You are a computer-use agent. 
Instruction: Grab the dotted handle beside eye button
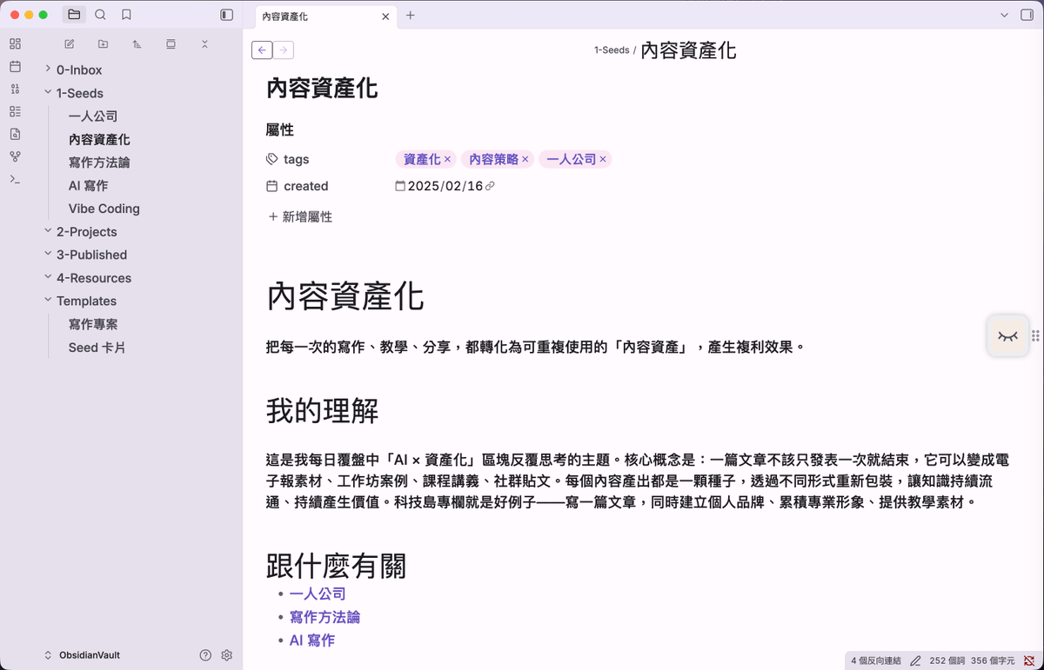pos(1035,335)
